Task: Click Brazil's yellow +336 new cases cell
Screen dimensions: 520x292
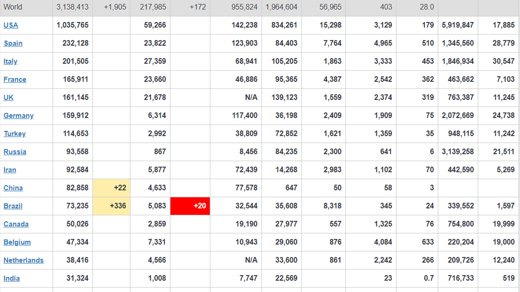Action: (x=111, y=206)
